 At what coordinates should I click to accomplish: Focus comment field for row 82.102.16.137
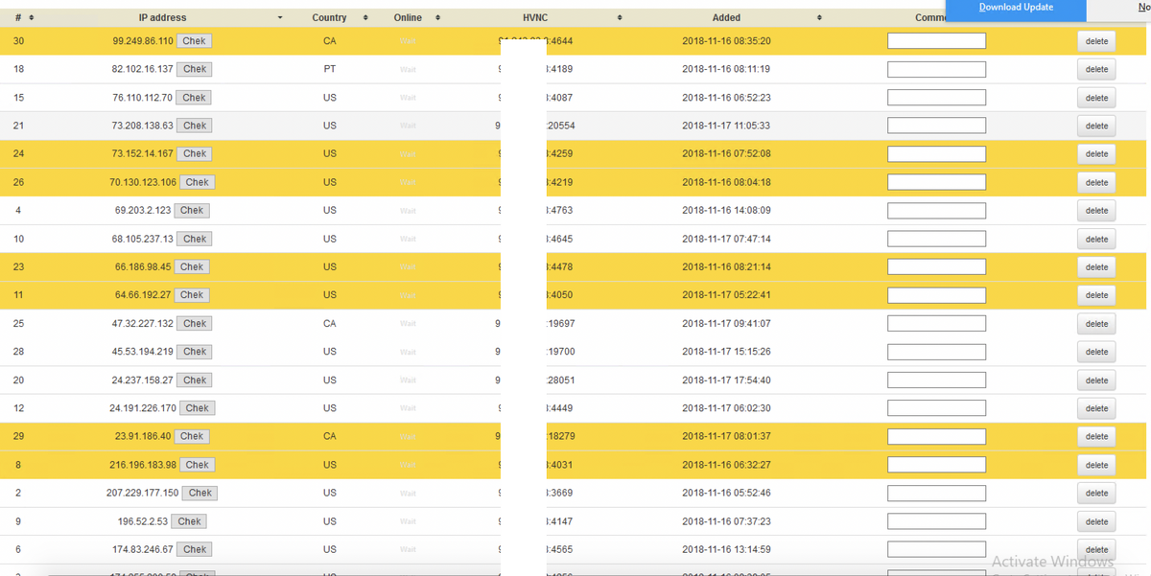tap(936, 69)
